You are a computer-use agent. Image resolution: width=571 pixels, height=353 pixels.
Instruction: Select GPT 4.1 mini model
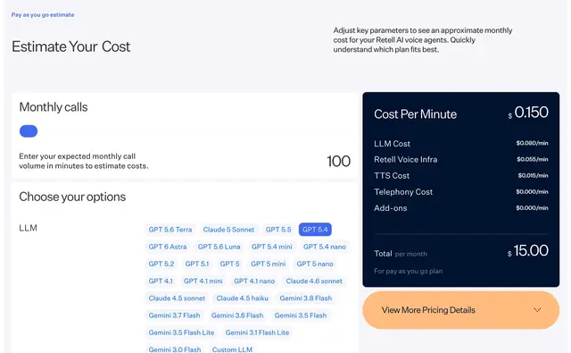click(x=203, y=281)
